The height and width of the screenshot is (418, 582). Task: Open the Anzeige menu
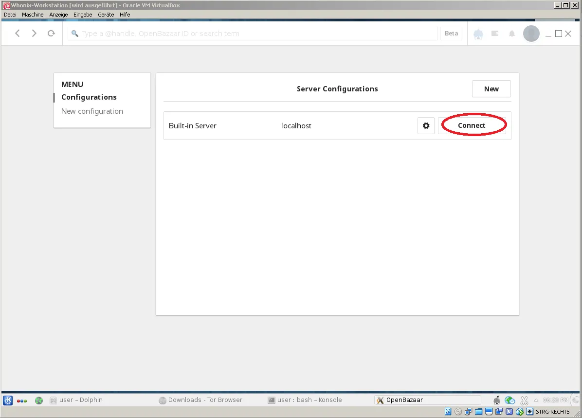tap(59, 15)
